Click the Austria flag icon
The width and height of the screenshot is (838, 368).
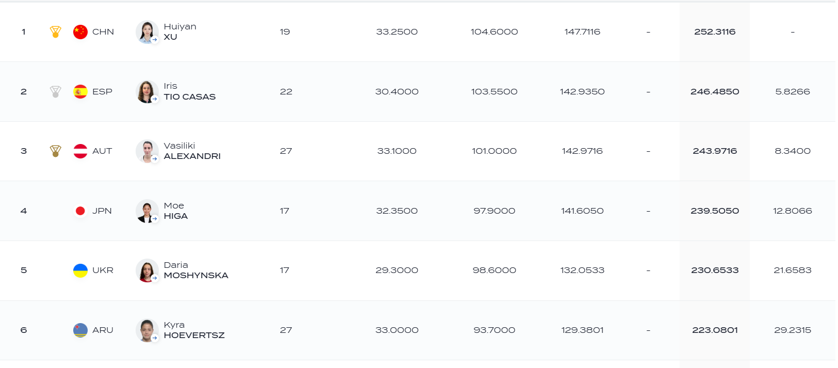pos(80,151)
